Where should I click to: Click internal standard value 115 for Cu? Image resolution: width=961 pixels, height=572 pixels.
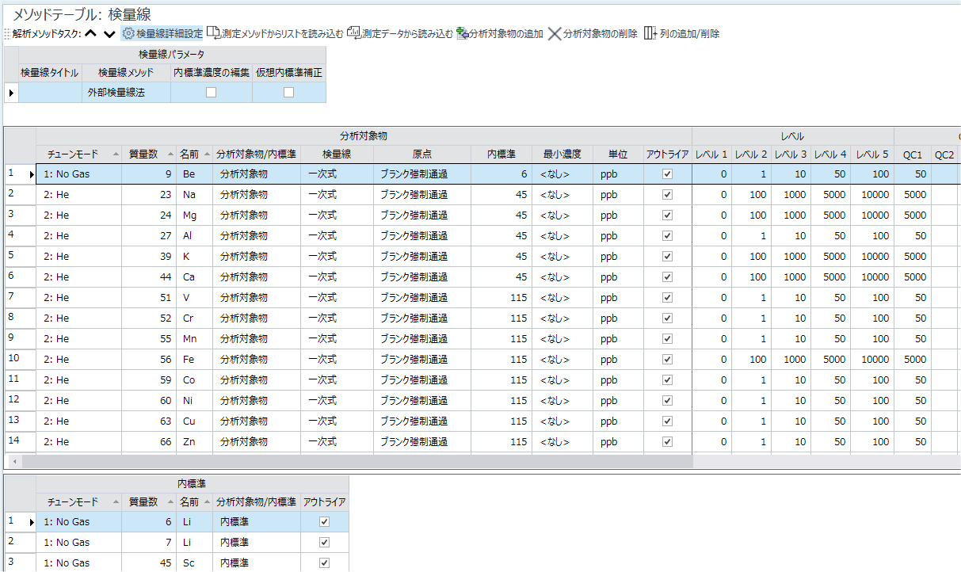tap(501, 421)
